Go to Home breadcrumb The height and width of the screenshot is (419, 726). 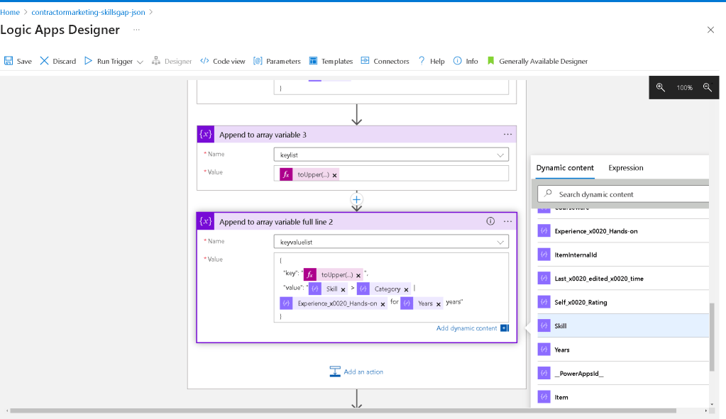tap(10, 12)
